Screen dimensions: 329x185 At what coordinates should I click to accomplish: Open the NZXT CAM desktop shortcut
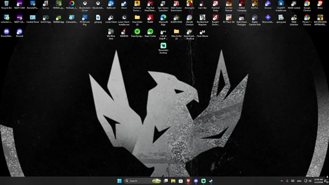coord(20,5)
